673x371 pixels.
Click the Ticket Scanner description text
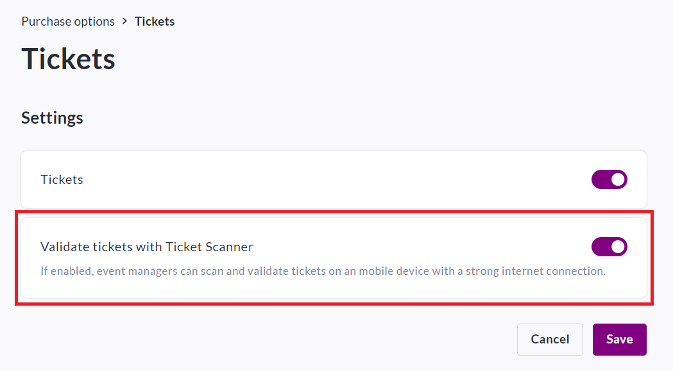tap(323, 271)
